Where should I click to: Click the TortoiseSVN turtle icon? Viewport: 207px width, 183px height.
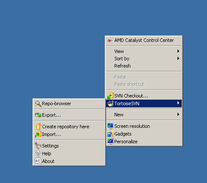110,103
